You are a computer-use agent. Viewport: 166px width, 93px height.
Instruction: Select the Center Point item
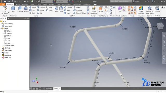(9, 45)
